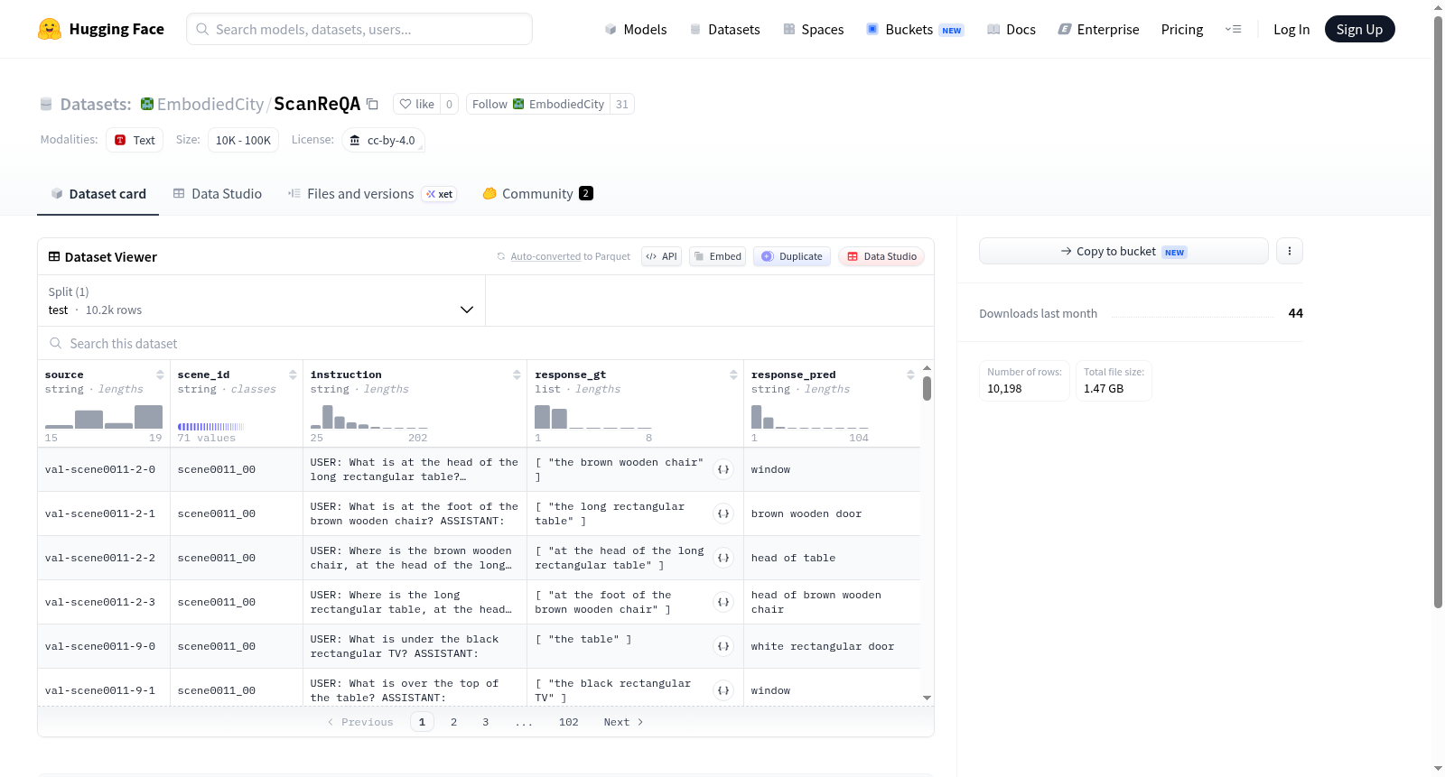Click the scene_id classes distribution bar
Screen dimensions: 1445x777
click(x=210, y=426)
